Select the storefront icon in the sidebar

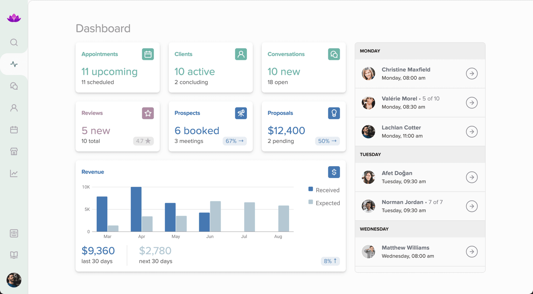coord(14,151)
